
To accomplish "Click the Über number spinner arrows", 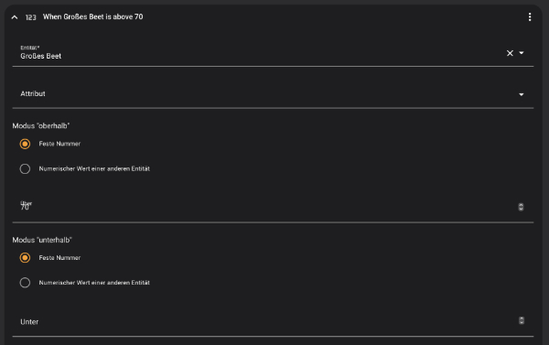I will pos(521,207).
